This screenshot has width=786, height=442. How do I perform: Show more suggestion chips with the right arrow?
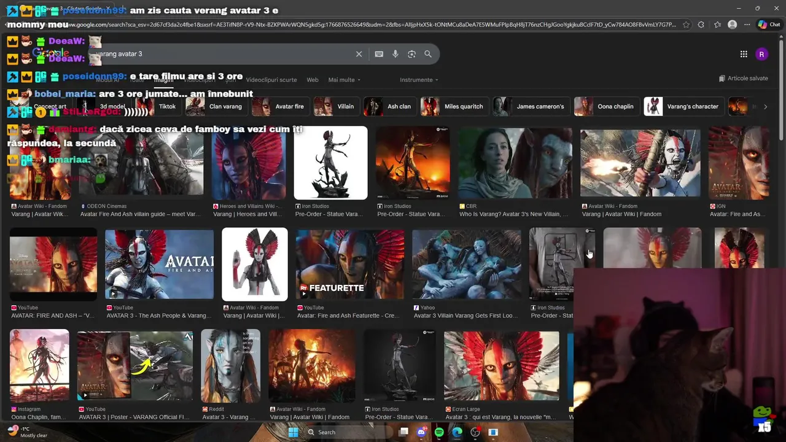pos(765,106)
